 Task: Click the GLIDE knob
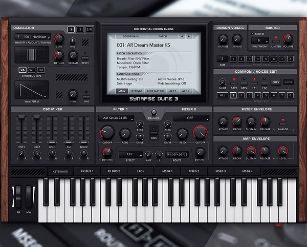pos(222,82)
